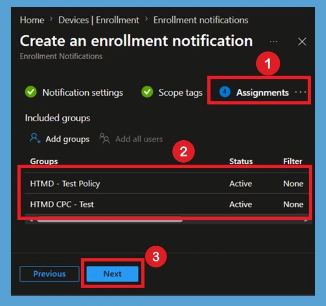The image size is (326, 306).
Task: Open the Home breadcrumb link
Action: 32,20
